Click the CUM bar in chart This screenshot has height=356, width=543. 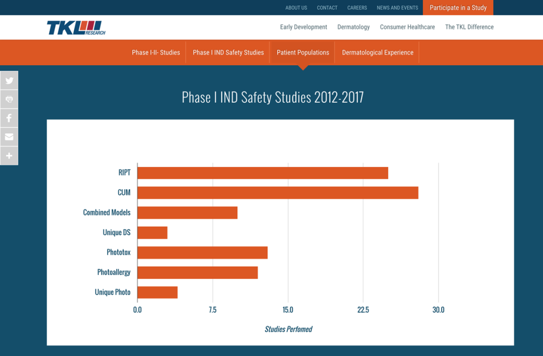[278, 193]
